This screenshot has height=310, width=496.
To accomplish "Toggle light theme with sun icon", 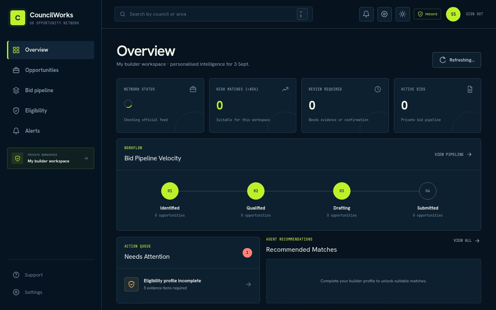I will 403,14.
